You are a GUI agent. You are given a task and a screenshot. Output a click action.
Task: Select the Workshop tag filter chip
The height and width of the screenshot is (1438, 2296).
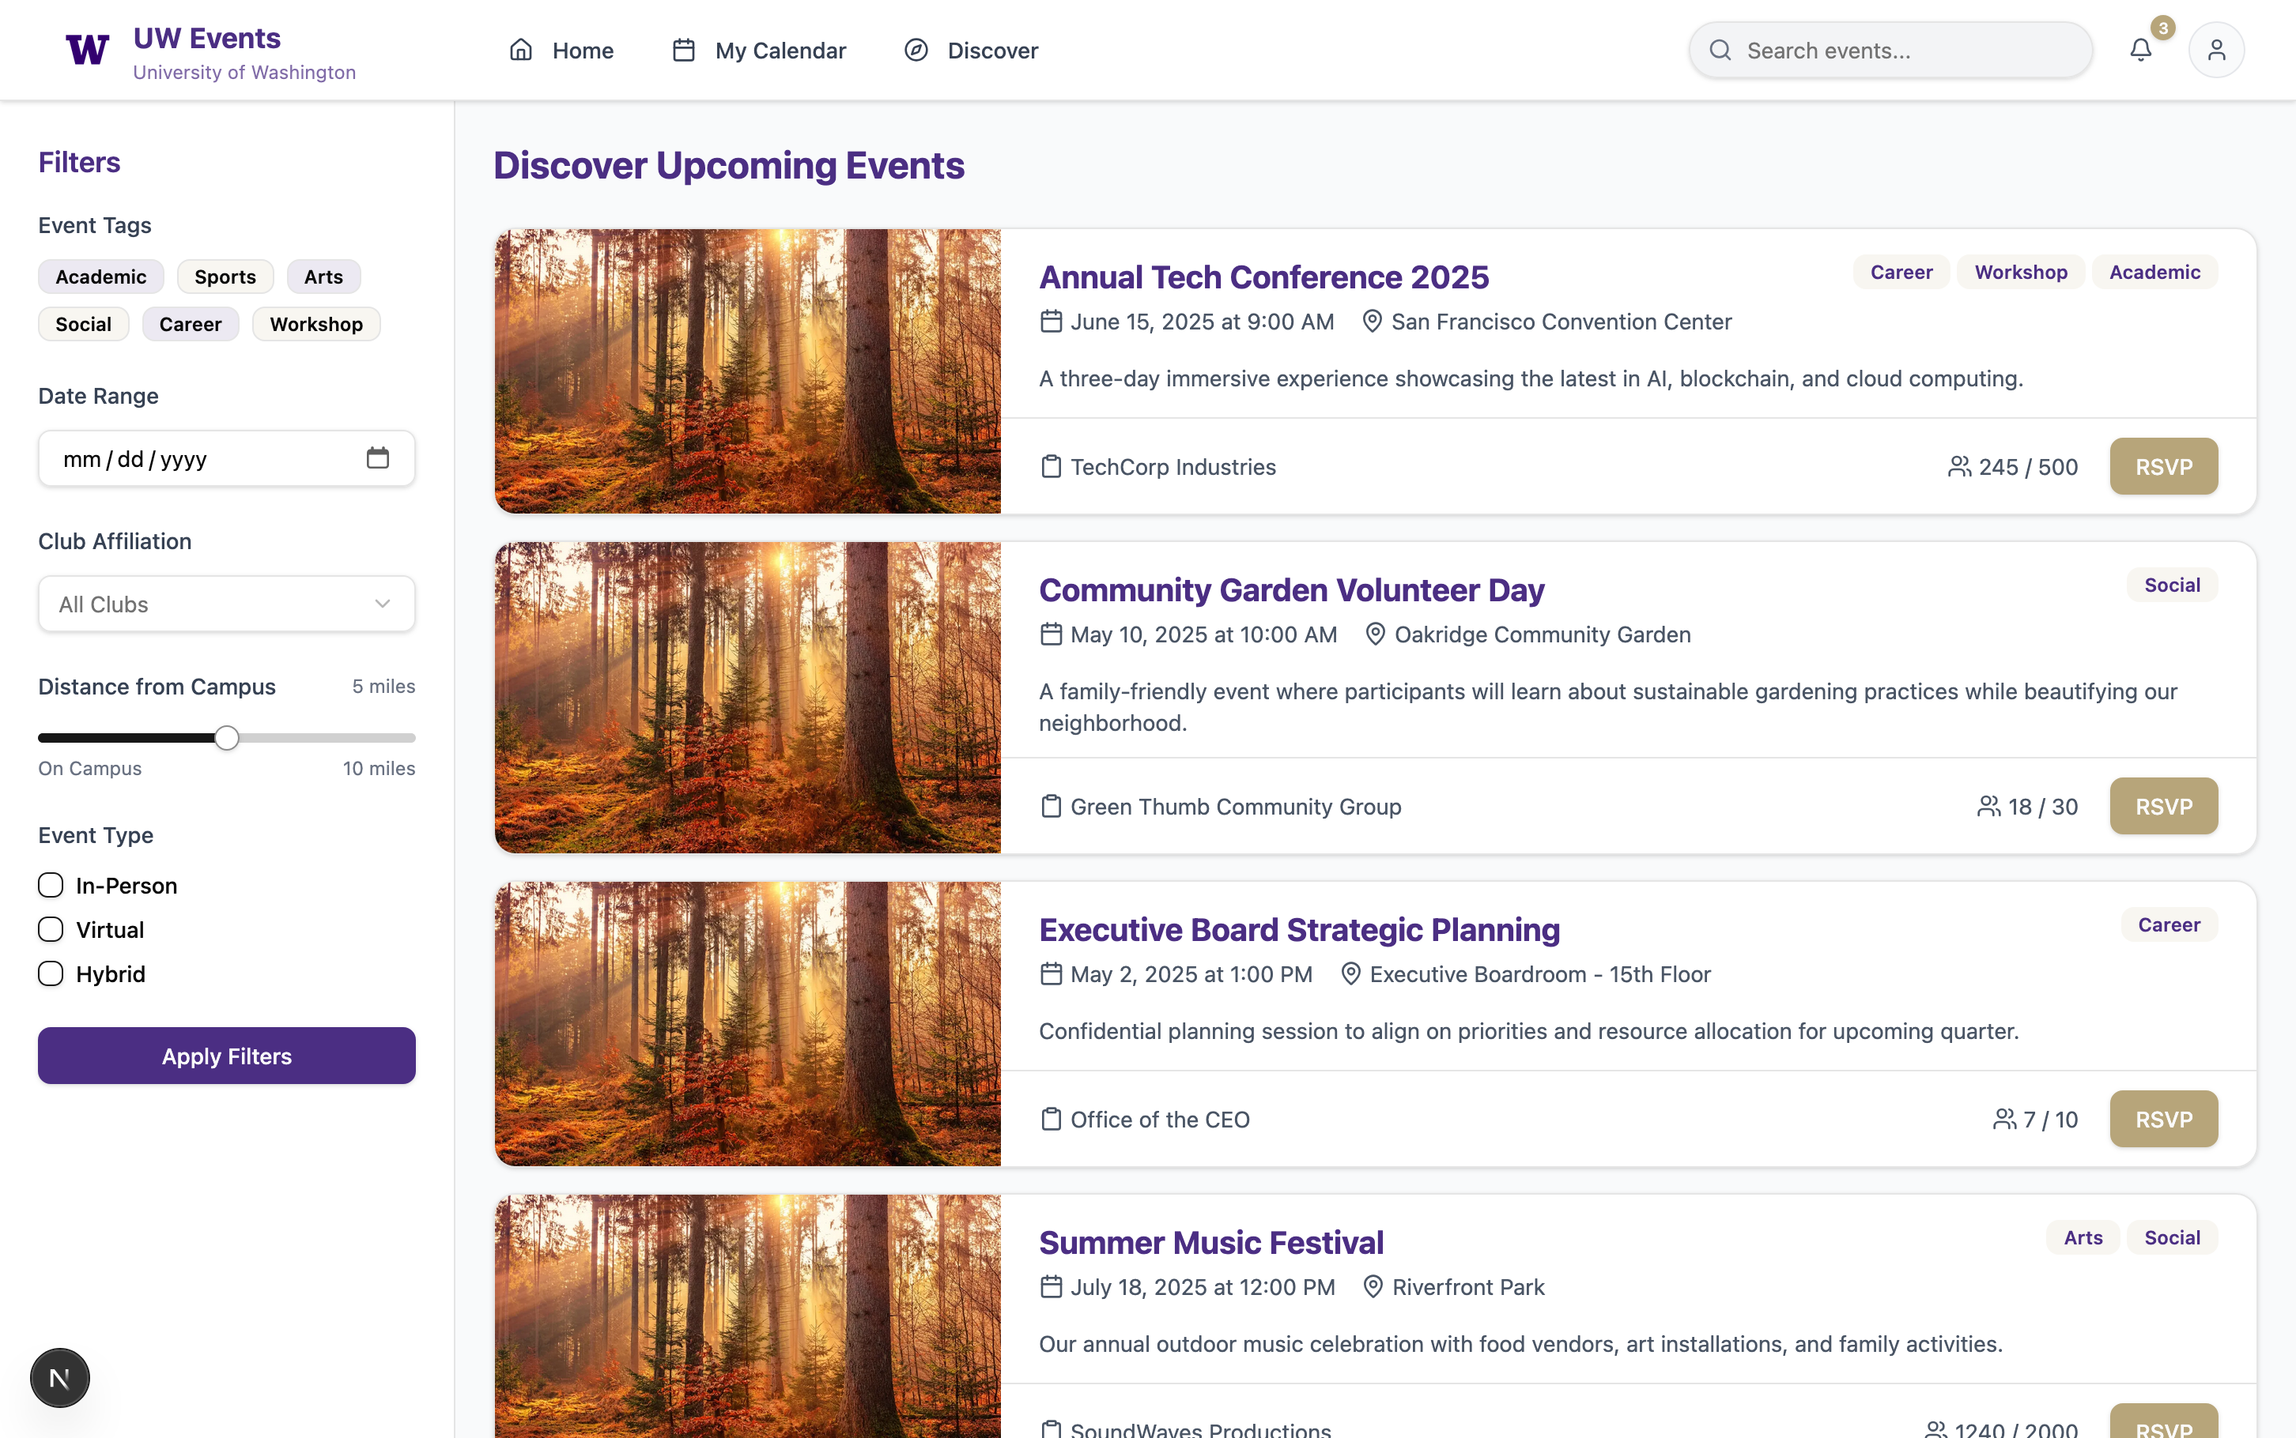tap(316, 324)
